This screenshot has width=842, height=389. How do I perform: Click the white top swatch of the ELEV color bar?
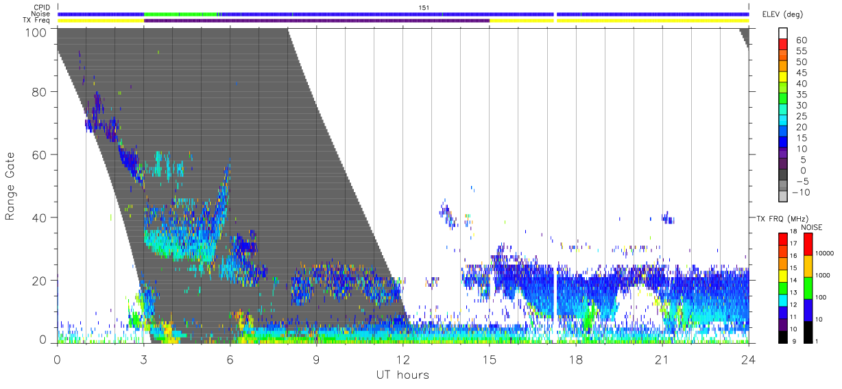click(x=783, y=34)
